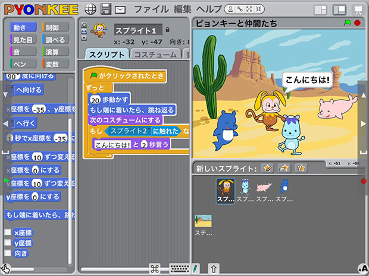Click the hand pointer icon bottom-left
Screen dimensions: 369x276
[5, 269]
